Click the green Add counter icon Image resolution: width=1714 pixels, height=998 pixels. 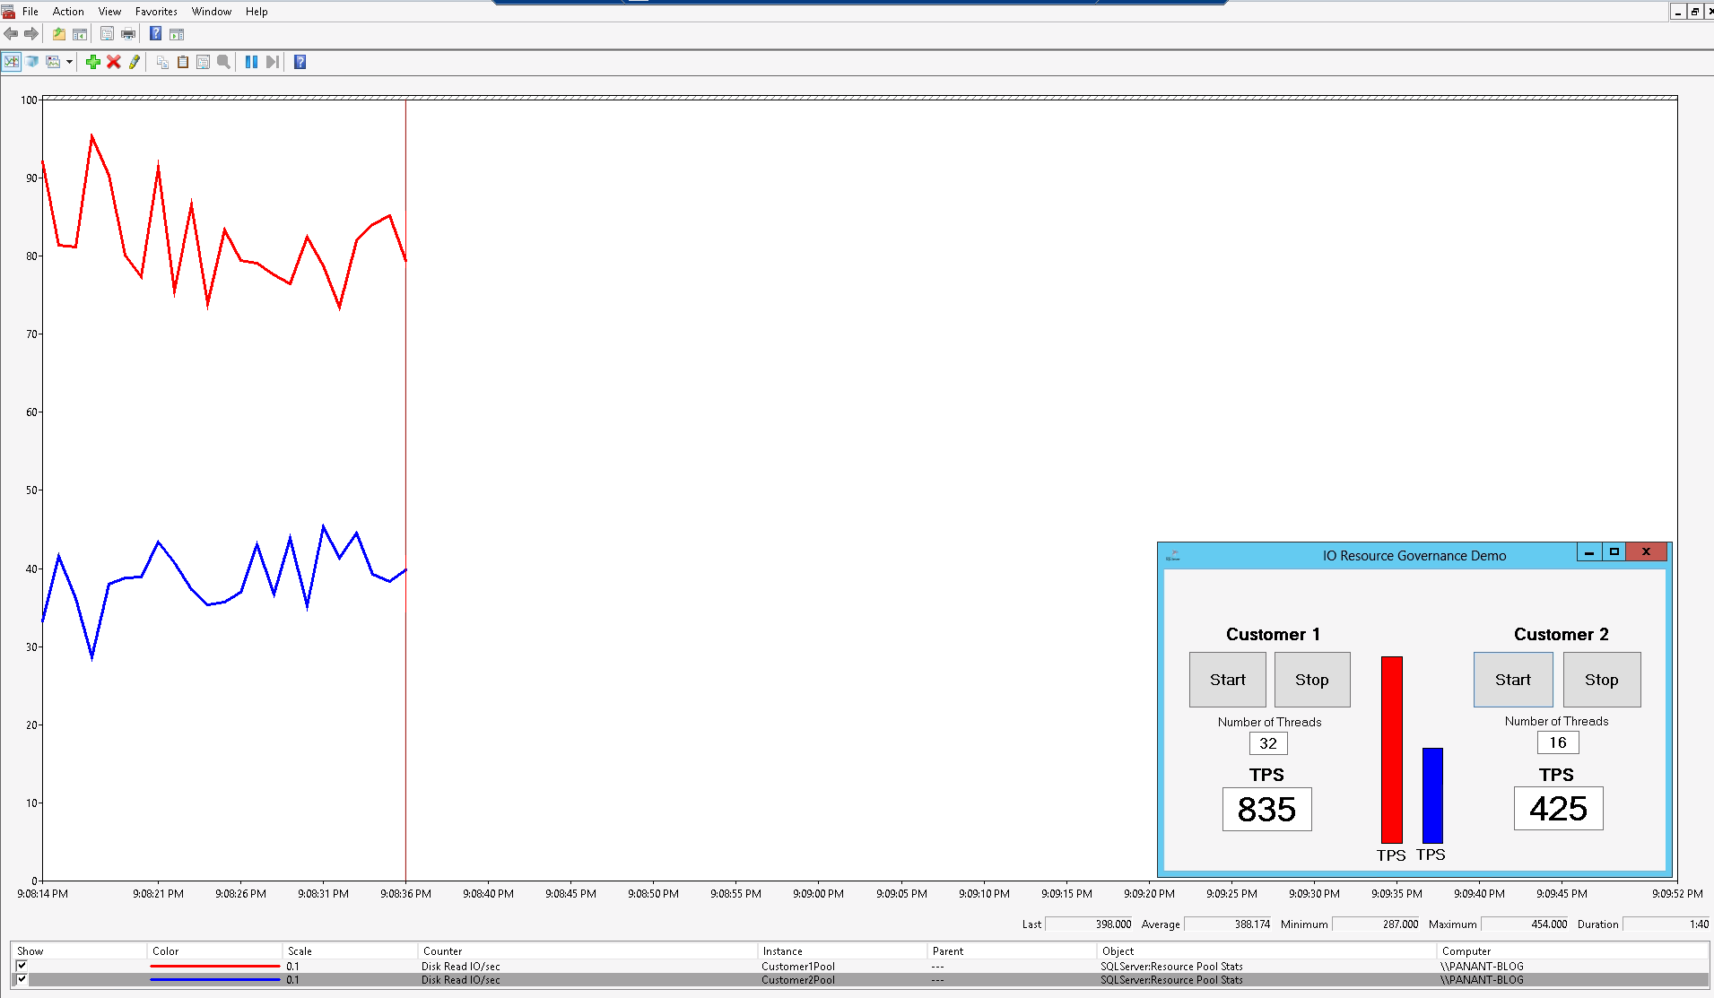coord(92,62)
